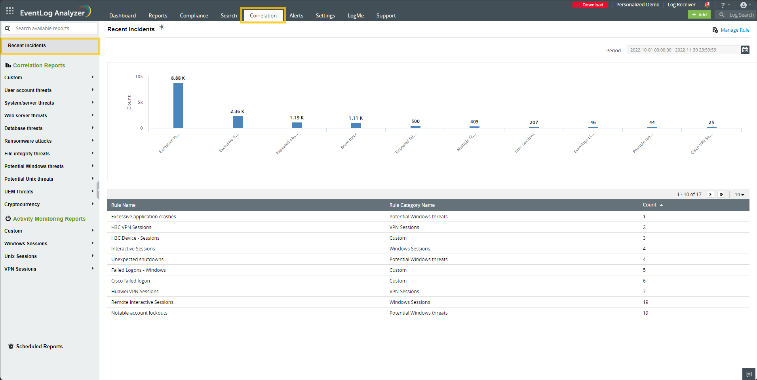This screenshot has height=380, width=757.
Task: Open the LogMe tab
Action: point(356,15)
